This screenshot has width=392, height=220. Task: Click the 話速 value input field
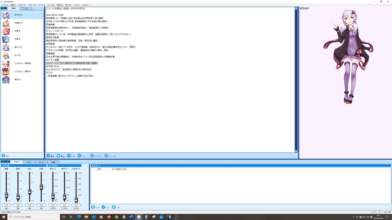tap(18, 205)
